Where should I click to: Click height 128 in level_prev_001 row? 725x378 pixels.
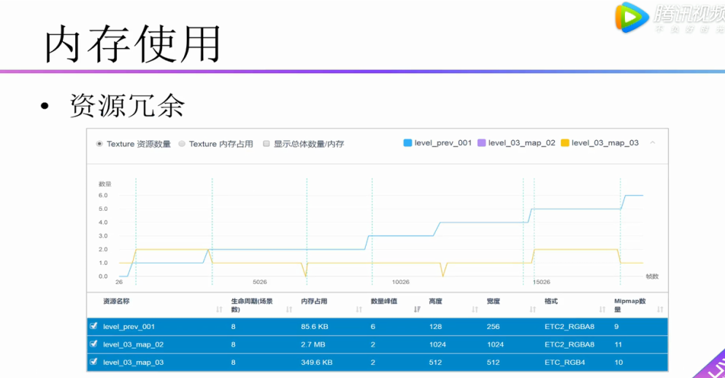435,327
